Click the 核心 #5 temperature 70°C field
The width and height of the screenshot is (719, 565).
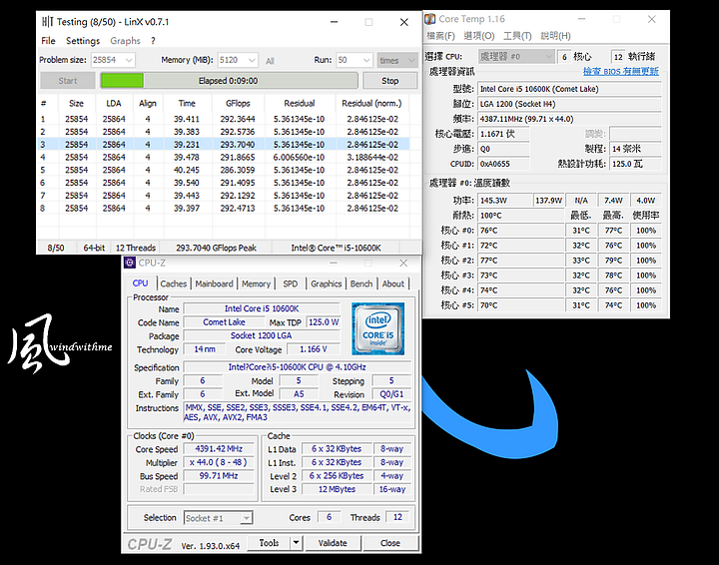pos(521,305)
